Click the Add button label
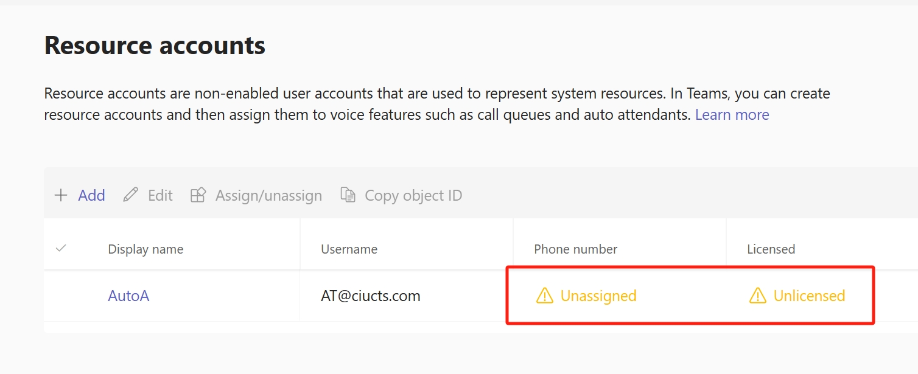 coord(91,195)
